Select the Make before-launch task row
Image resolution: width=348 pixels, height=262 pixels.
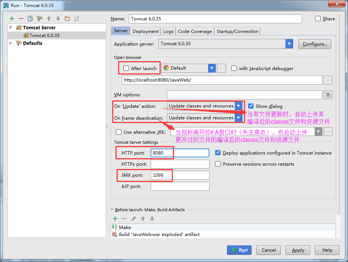point(223,227)
